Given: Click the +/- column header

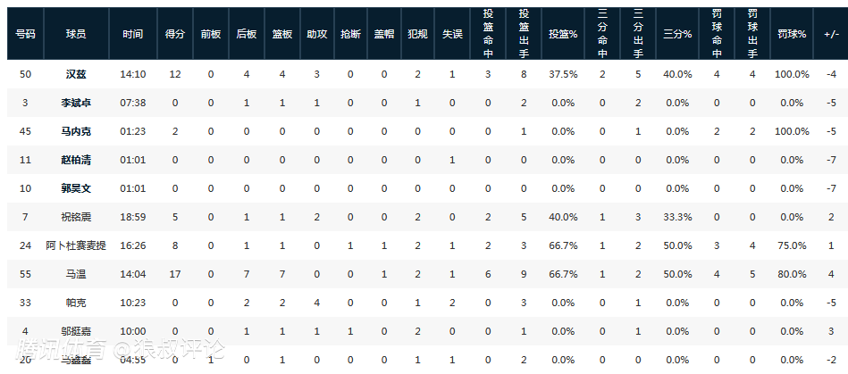Looking at the screenshot, I should 831,34.
